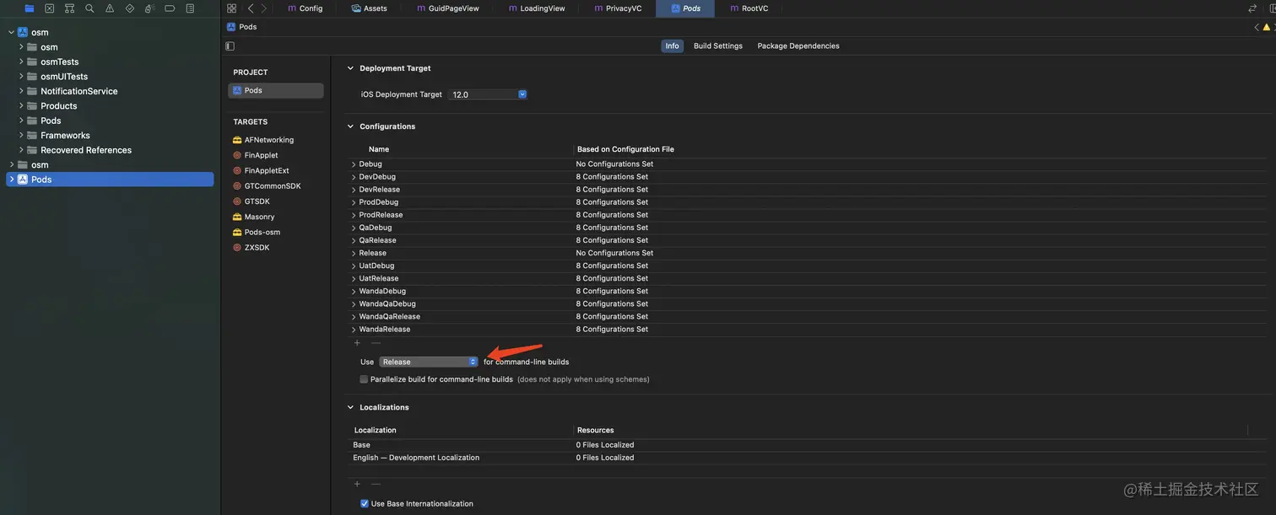Open the Debug navigator spray icon

coord(149,8)
